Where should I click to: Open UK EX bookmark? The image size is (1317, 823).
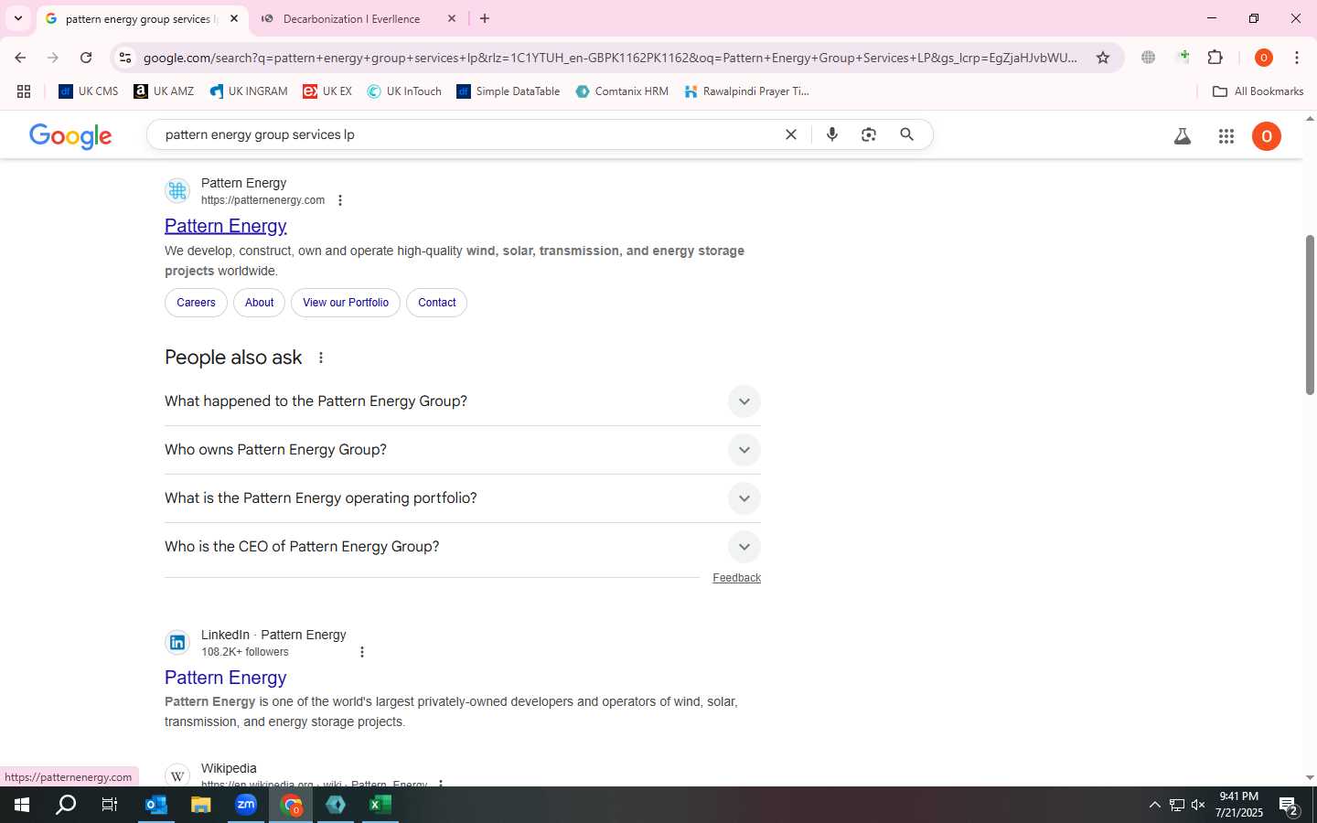[327, 91]
